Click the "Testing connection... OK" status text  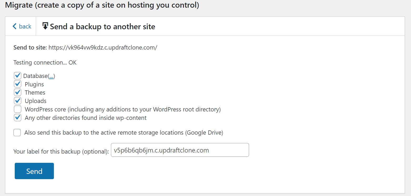pyautogui.click(x=45, y=63)
